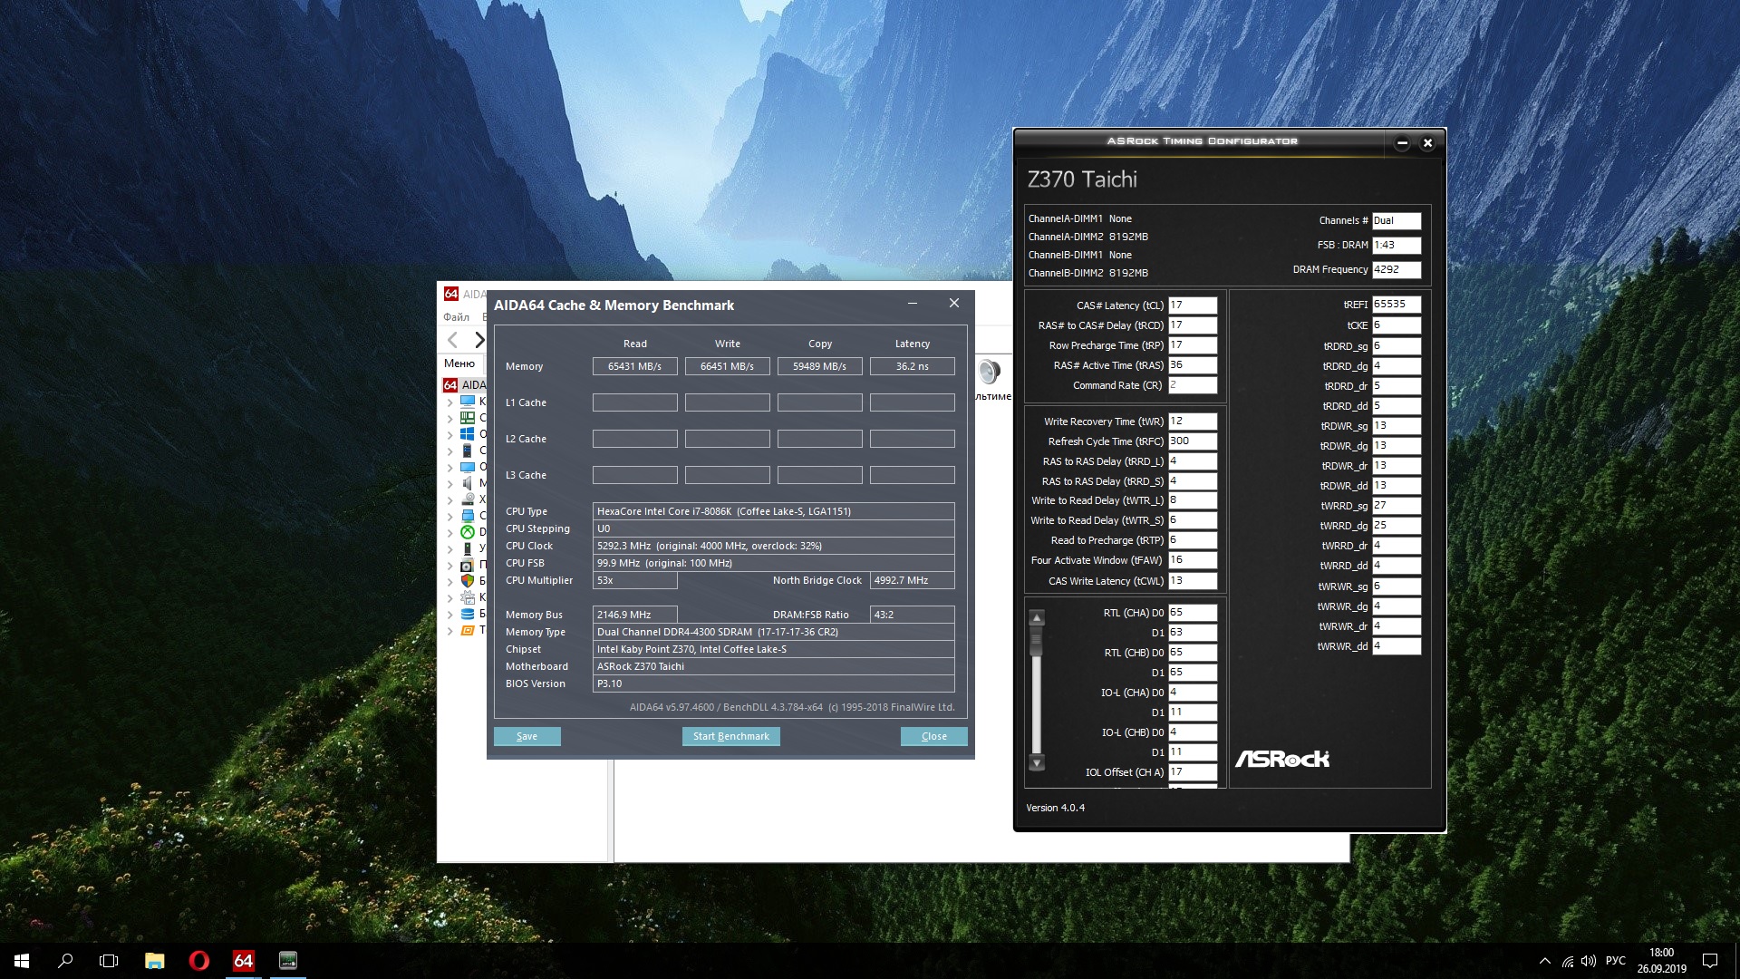Expand the storage drive tree node
Image resolution: width=1740 pixels, height=979 pixels.
[450, 499]
